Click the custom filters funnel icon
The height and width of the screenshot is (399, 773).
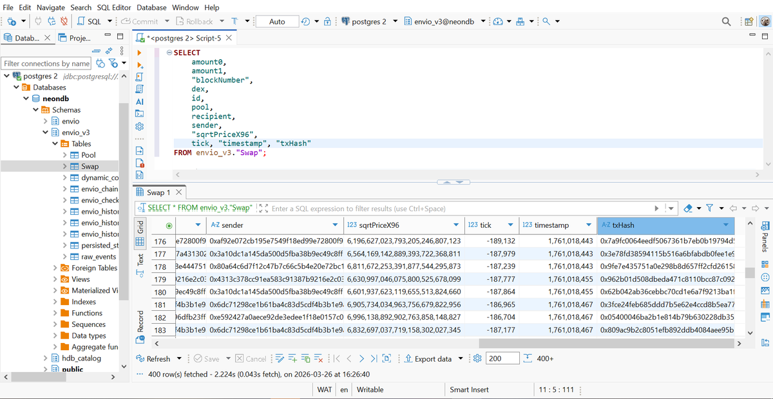(x=709, y=209)
